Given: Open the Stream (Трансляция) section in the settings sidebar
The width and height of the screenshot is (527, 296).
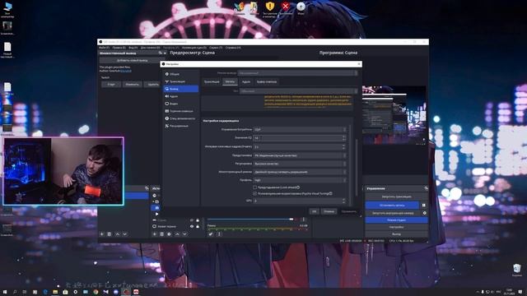Looking at the screenshot, I should tap(181, 81).
